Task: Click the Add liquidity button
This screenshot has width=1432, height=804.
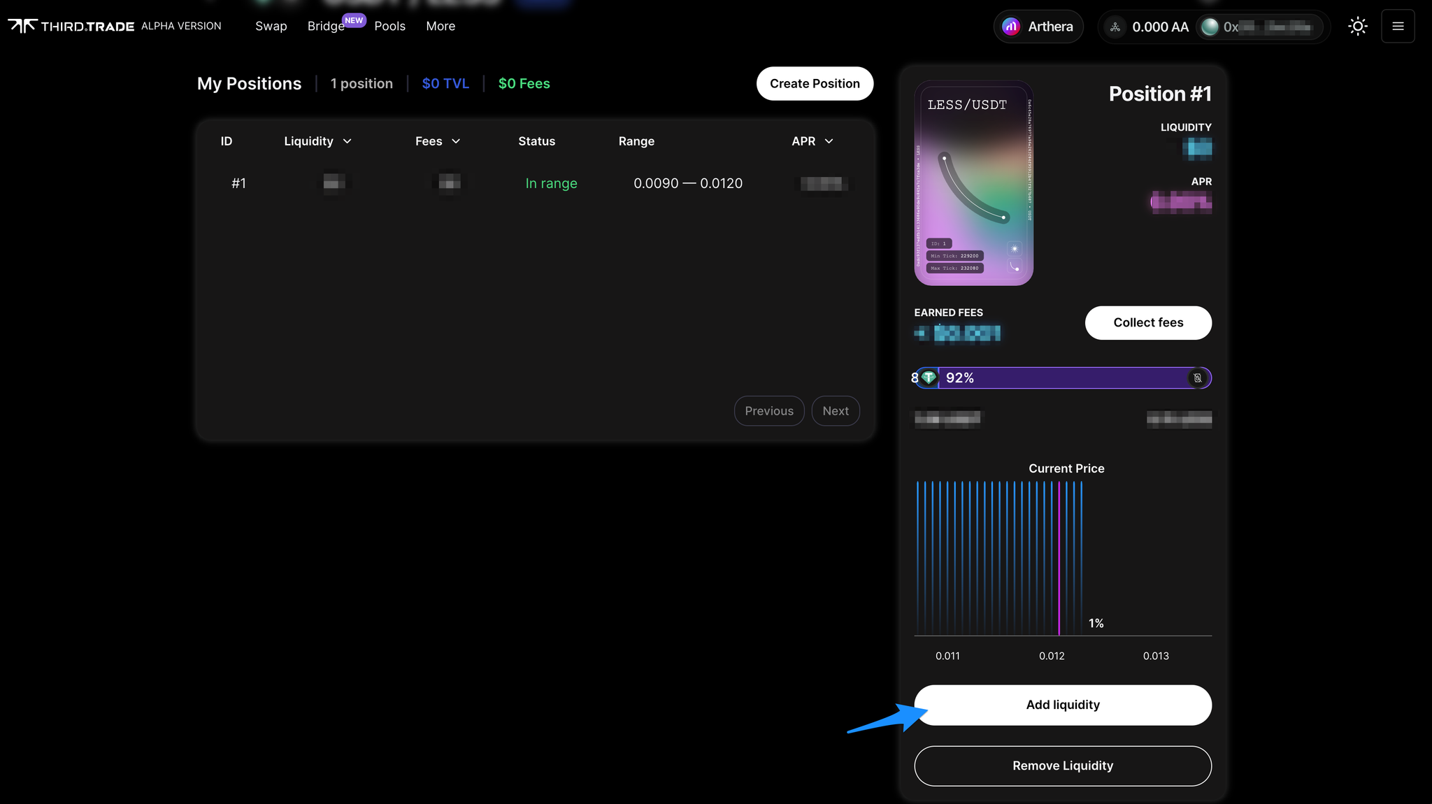Action: (x=1064, y=705)
